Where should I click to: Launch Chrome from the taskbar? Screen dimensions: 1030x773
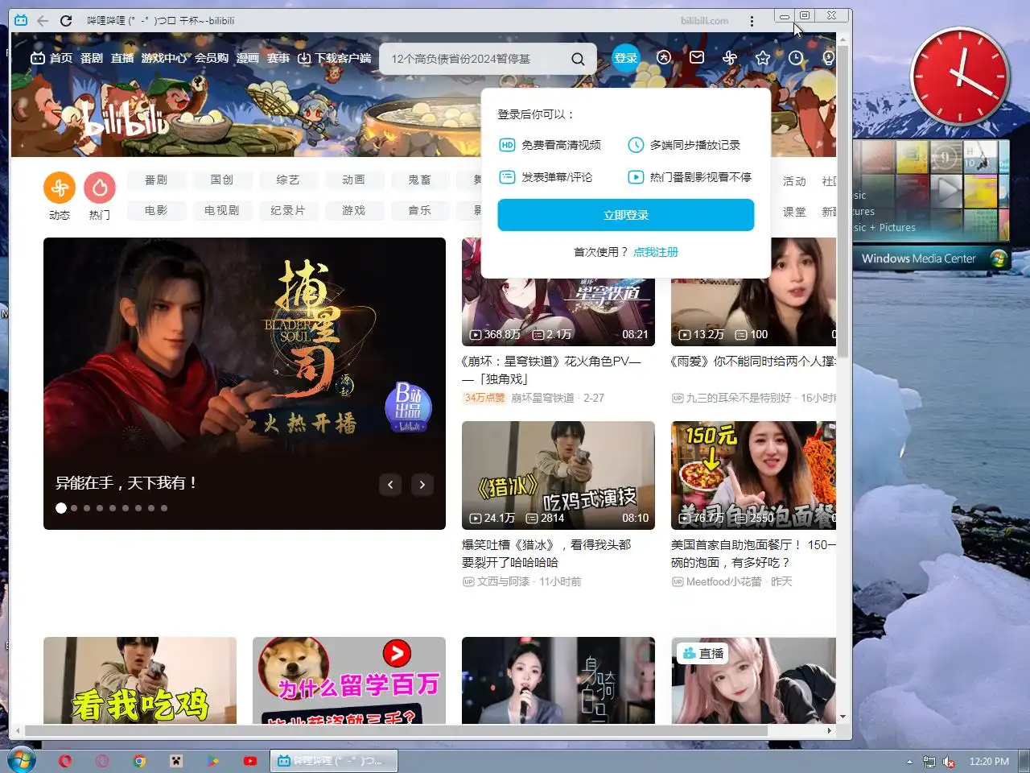click(139, 761)
